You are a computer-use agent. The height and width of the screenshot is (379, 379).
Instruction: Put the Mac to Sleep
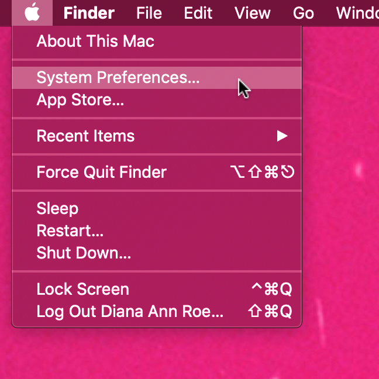(57, 209)
